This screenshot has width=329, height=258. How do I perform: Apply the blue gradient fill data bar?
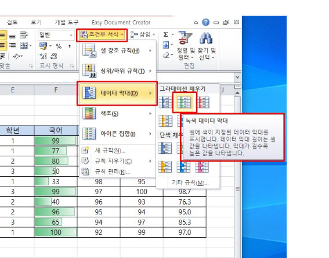[165, 102]
